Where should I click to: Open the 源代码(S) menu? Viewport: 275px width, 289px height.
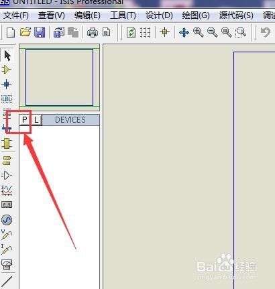pos(236,15)
